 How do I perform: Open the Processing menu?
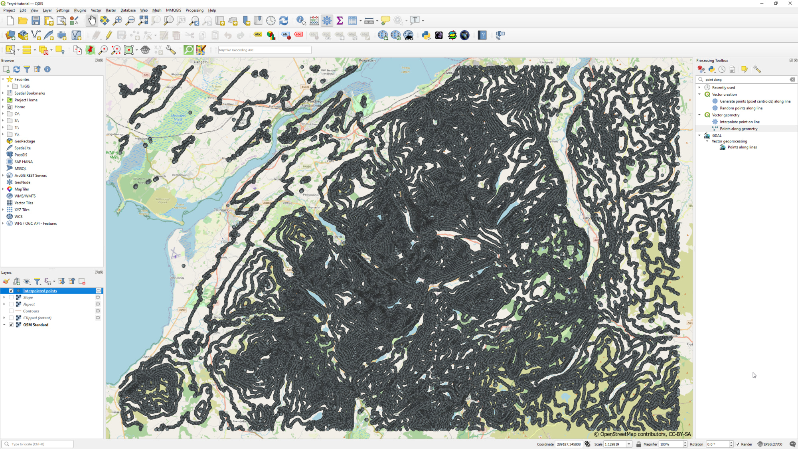194,10
